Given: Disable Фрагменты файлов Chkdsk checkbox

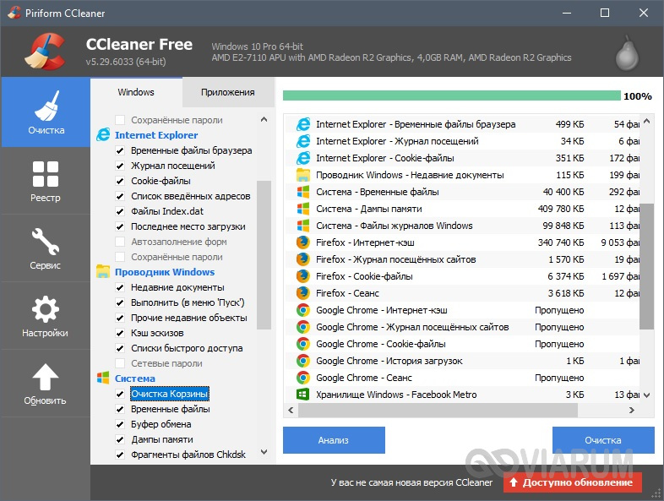Looking at the screenshot, I should pyautogui.click(x=120, y=455).
